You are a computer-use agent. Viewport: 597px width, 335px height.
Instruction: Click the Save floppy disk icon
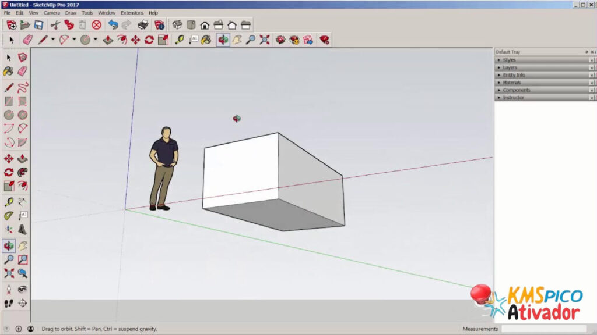pyautogui.click(x=38, y=25)
